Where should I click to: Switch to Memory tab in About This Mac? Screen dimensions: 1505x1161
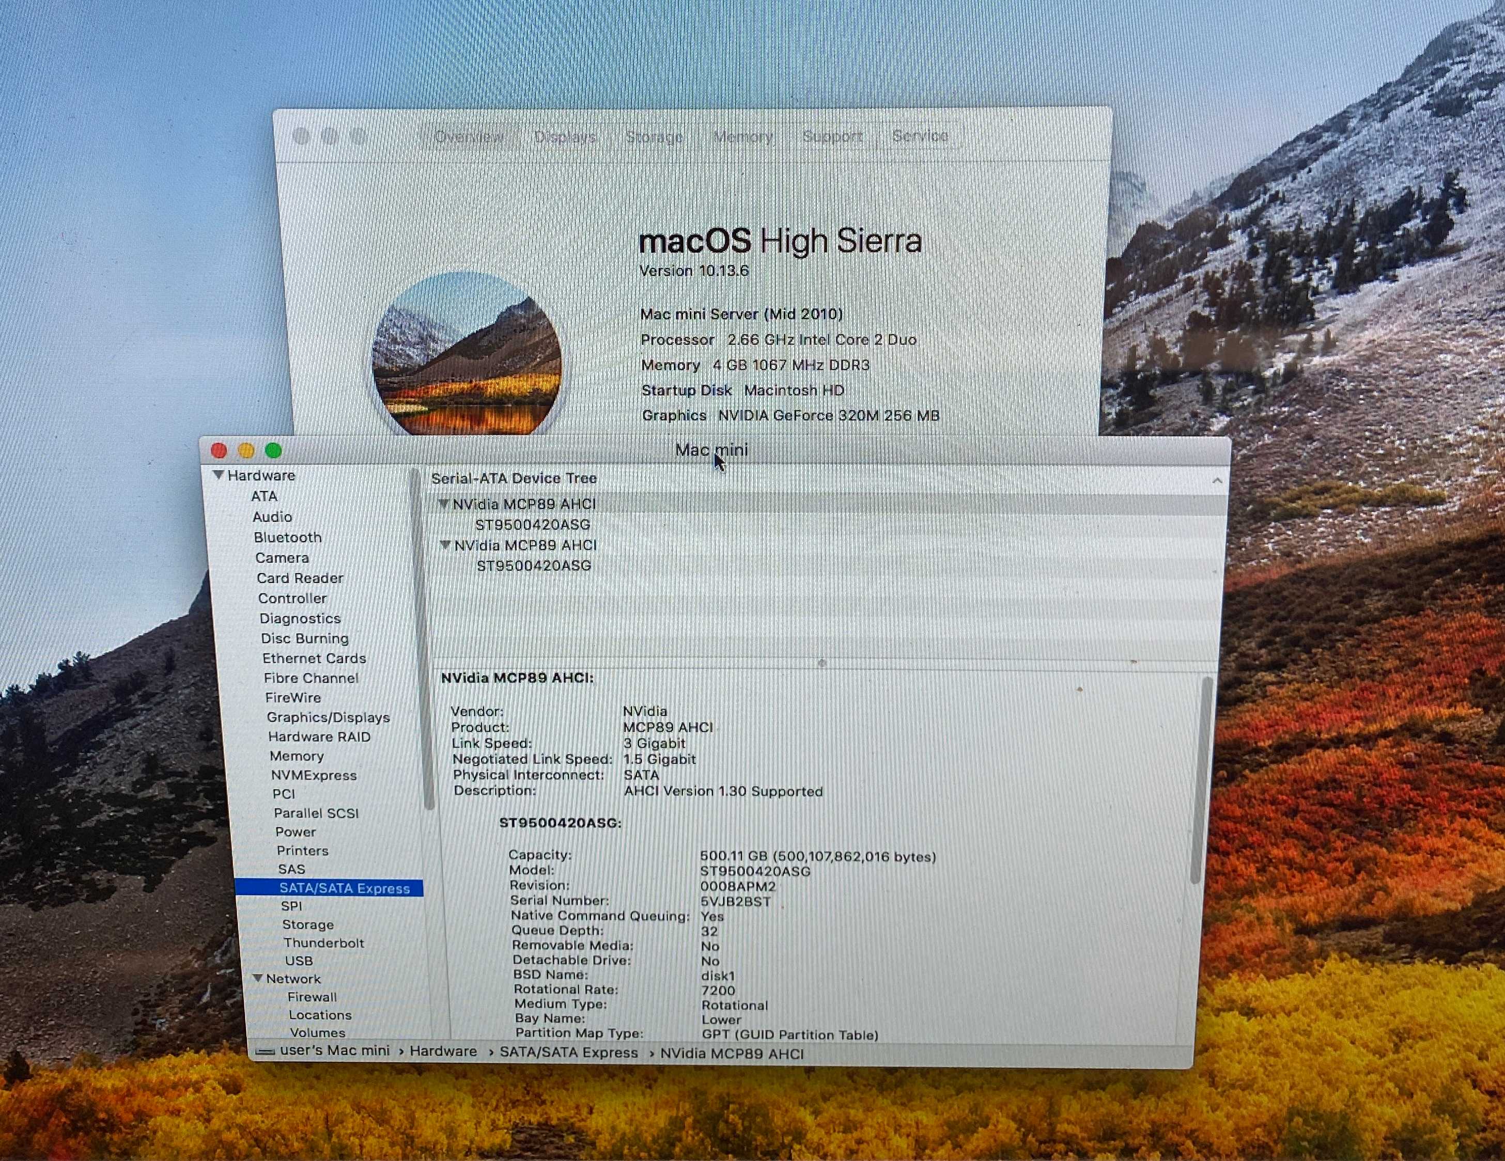click(x=743, y=136)
